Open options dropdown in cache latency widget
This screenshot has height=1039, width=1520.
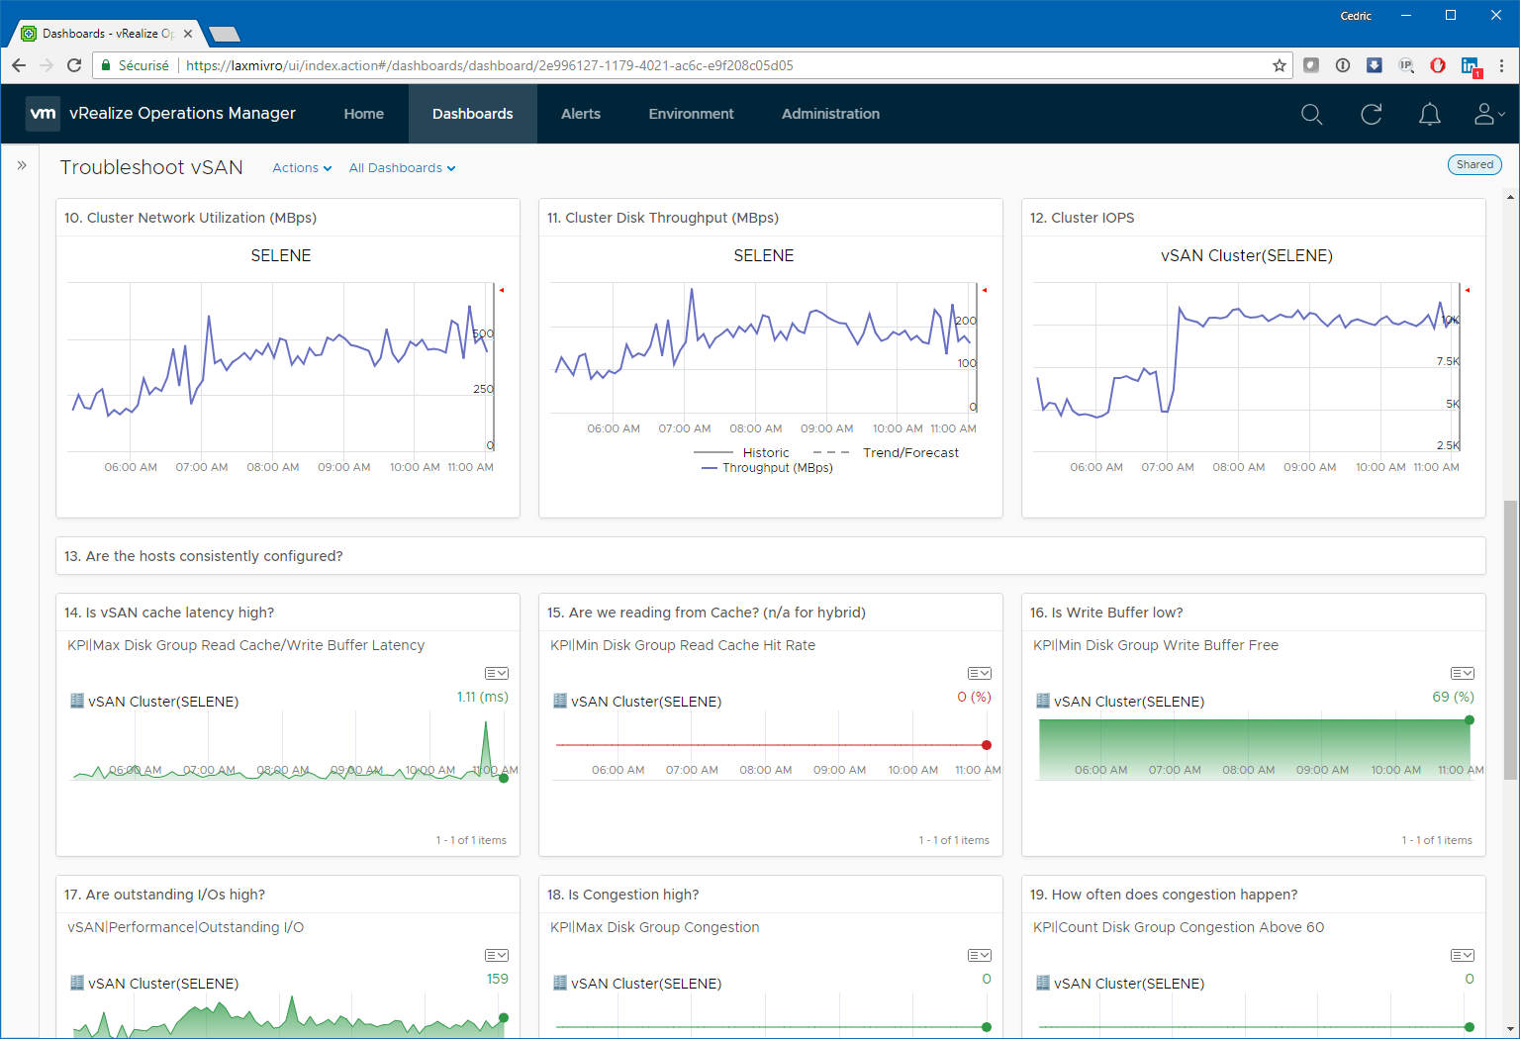coord(496,674)
